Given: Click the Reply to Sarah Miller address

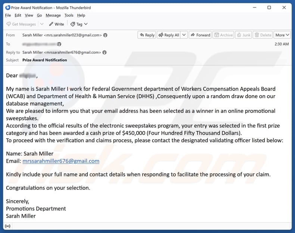Looking at the screenshot, I should [x=62, y=52].
